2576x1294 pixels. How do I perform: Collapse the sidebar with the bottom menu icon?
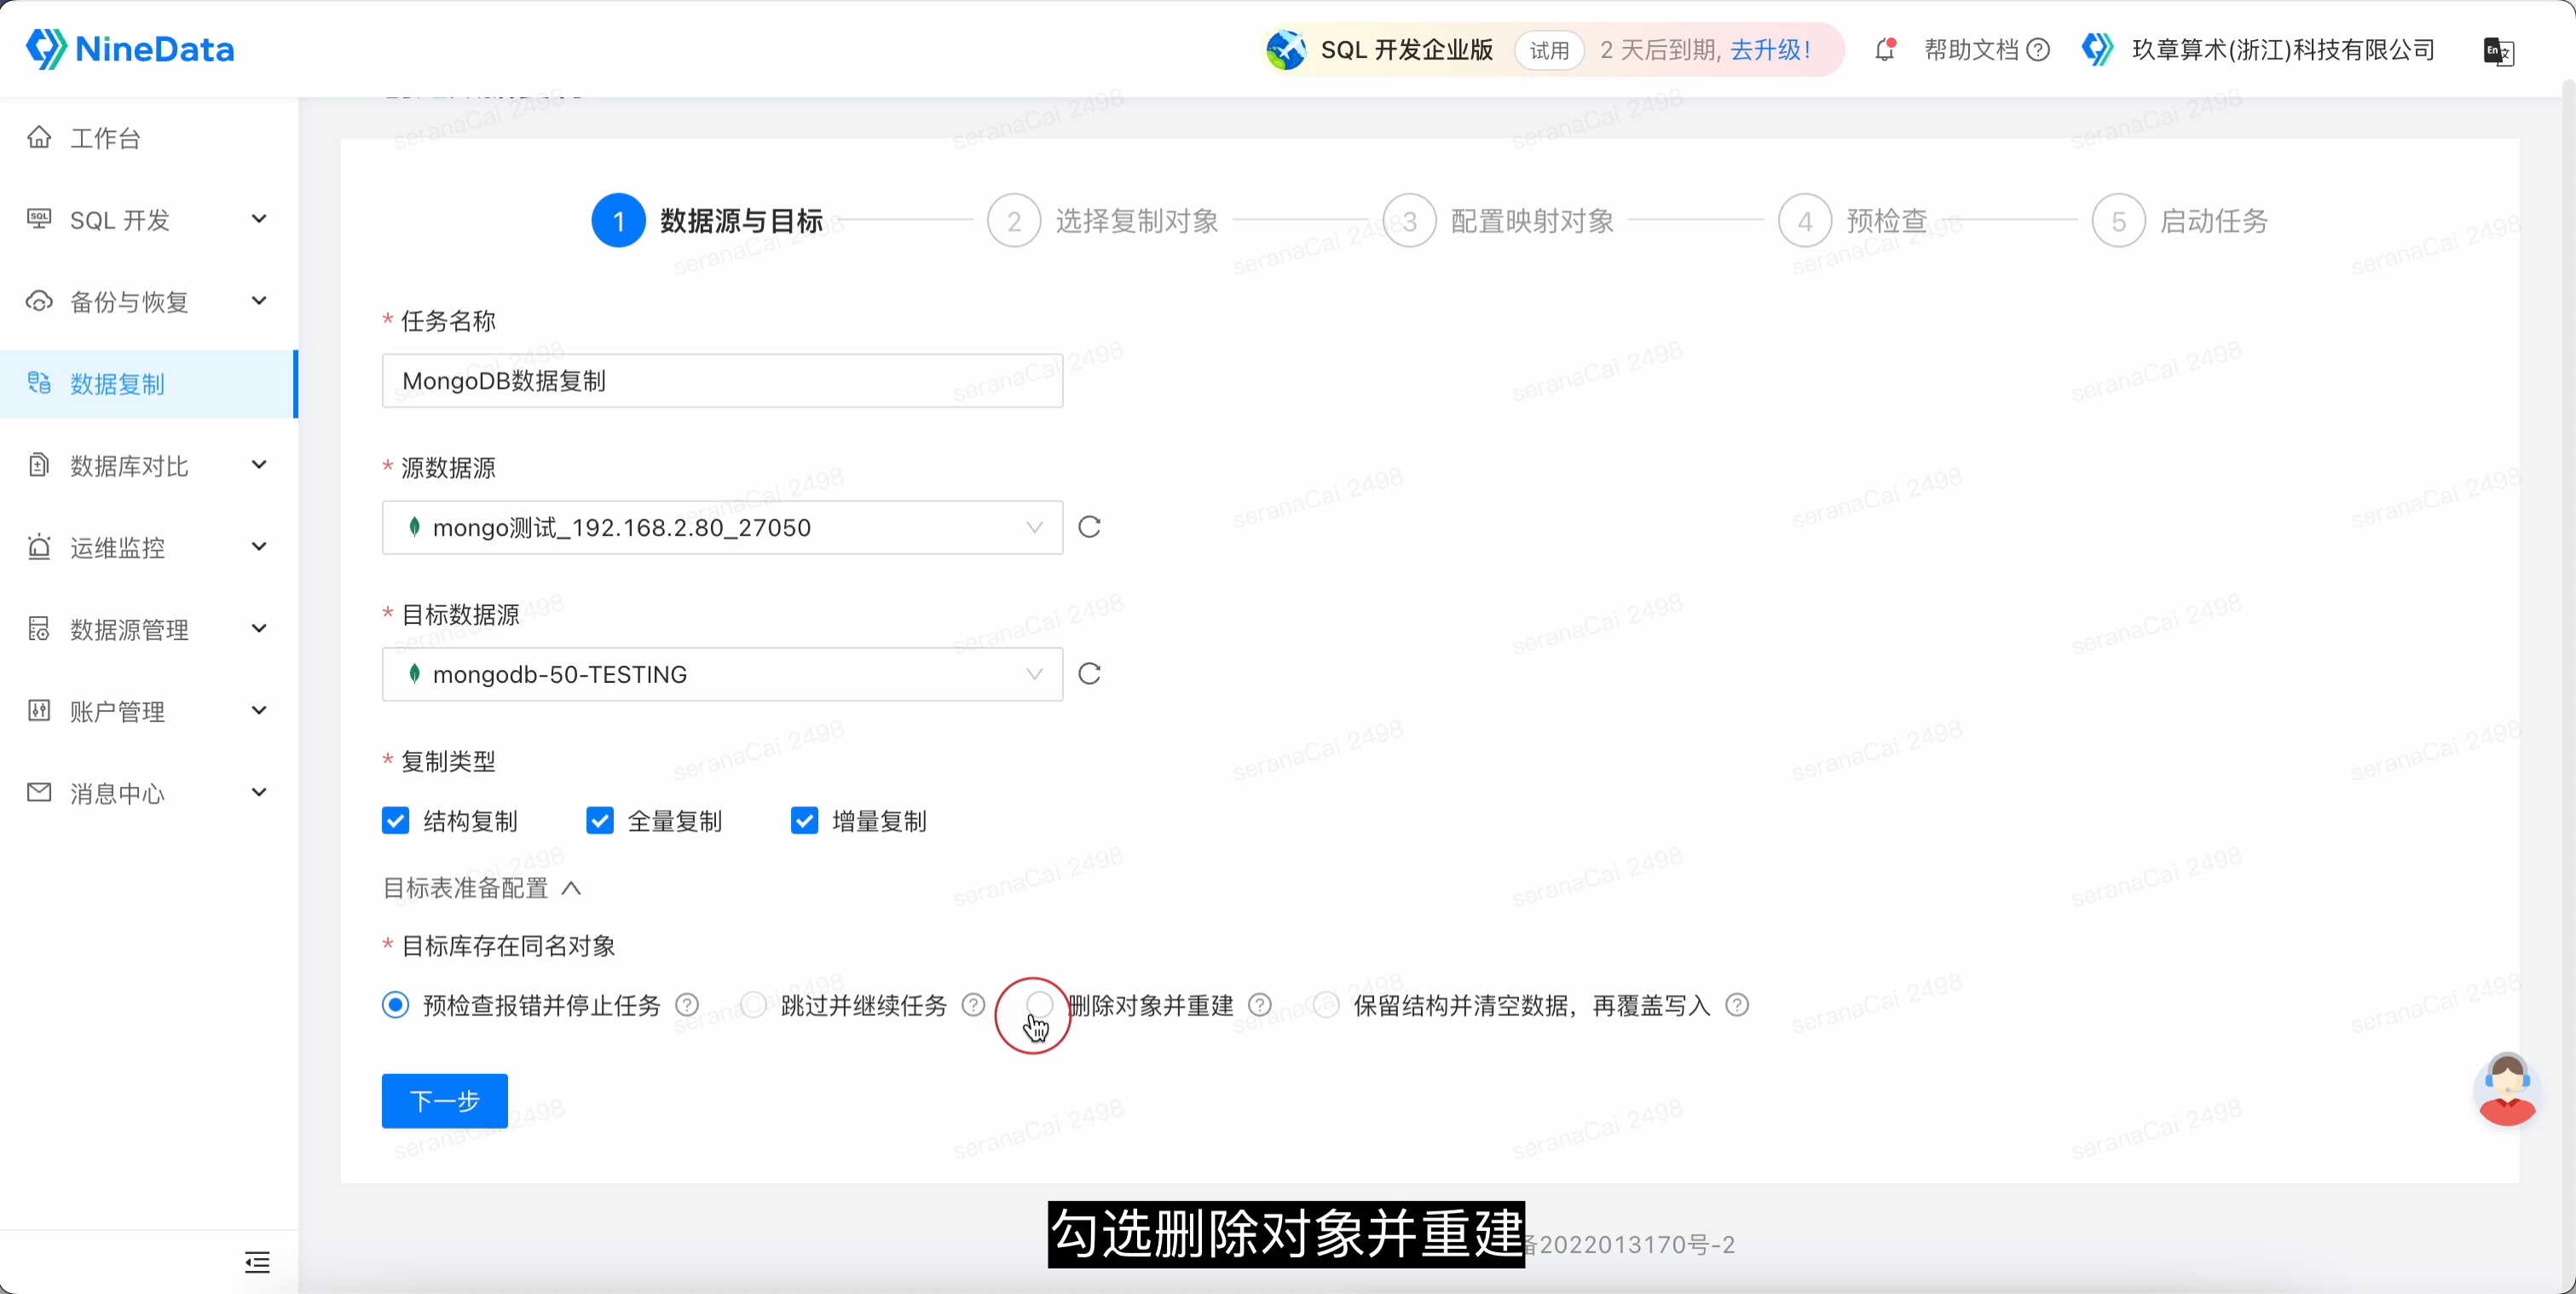[x=257, y=1262]
